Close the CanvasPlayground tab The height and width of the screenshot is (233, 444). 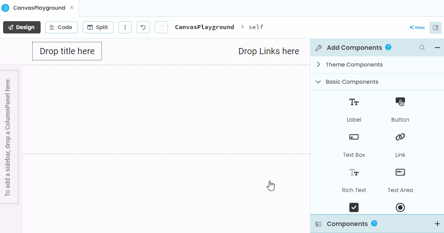tap(72, 7)
